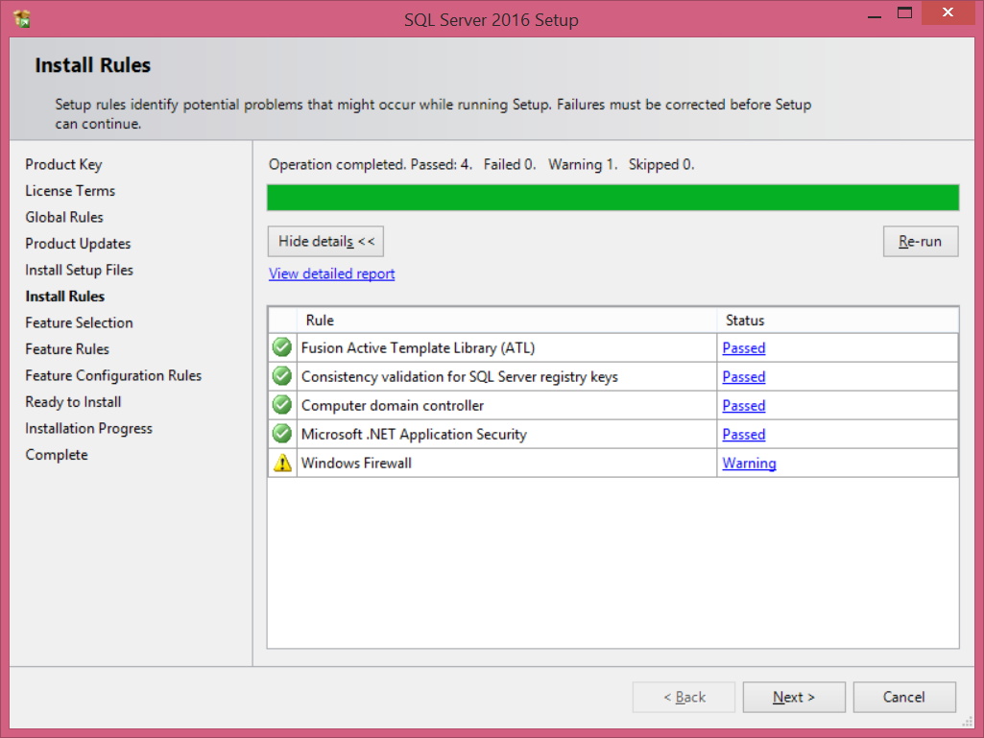Screen dimensions: 984x738
Task: Proceed with the Next button
Action: [794, 697]
